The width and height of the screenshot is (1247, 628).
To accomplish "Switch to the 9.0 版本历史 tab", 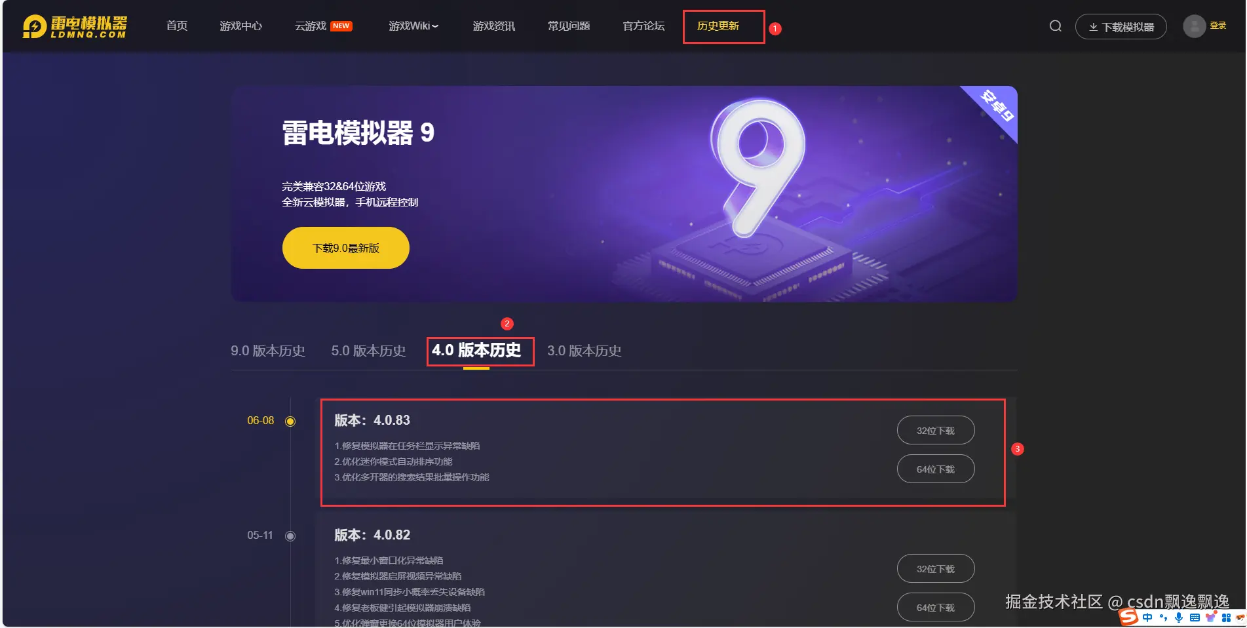I will [268, 351].
